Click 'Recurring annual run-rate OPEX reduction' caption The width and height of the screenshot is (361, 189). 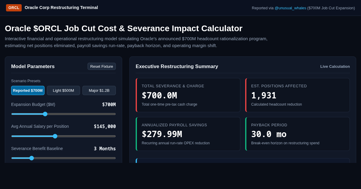[x=176, y=143]
